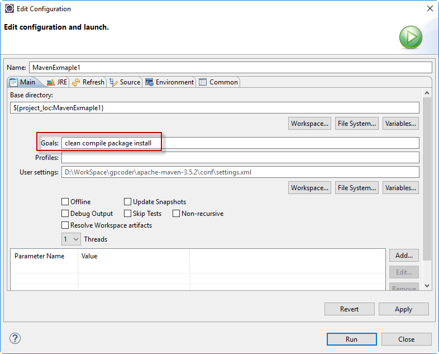439x354 pixels.
Task: Click the Value column header
Action: [x=134, y=256]
